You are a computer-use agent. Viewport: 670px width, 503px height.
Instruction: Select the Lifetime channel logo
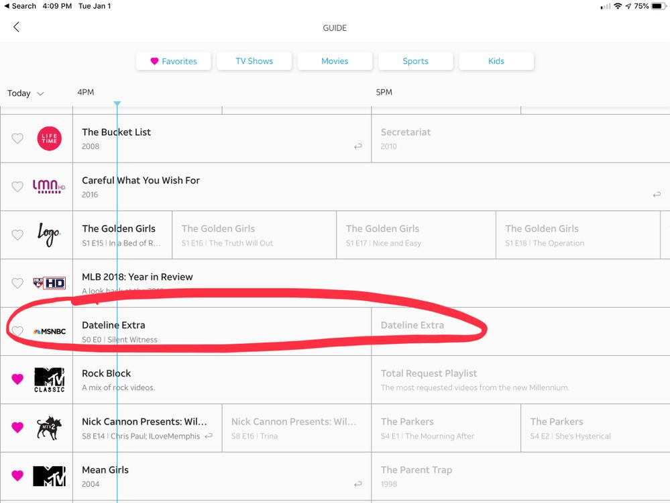click(50, 138)
